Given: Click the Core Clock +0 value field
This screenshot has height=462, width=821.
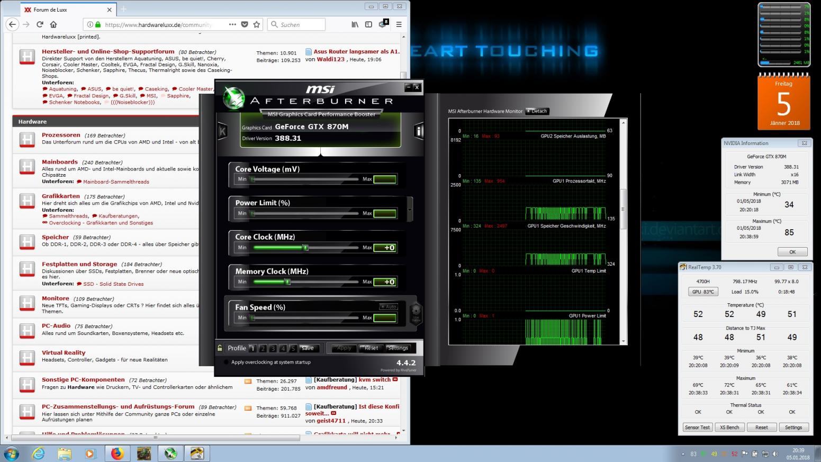Looking at the screenshot, I should point(385,248).
